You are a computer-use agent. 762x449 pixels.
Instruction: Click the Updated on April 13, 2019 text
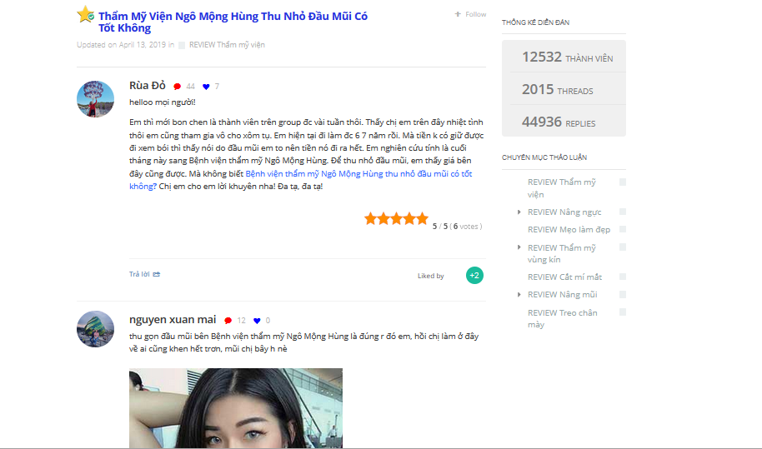click(x=121, y=45)
